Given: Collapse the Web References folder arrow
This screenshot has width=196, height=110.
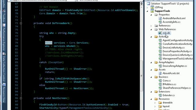Looking at the screenshot, I should 151,29.
